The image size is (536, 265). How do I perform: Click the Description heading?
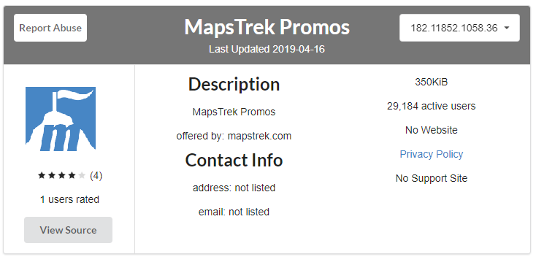click(x=234, y=84)
